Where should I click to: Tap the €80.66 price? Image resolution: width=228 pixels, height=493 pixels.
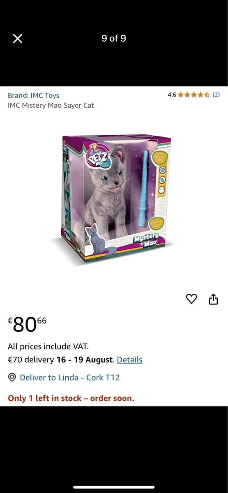pos(27,324)
